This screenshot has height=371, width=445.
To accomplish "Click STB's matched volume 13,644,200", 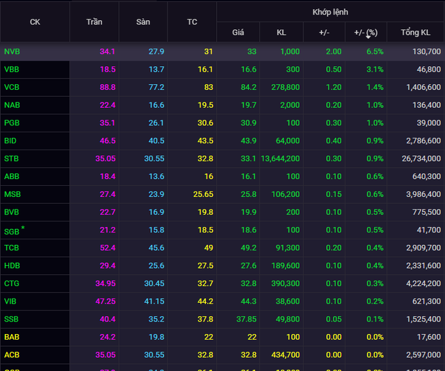I will point(279,159).
